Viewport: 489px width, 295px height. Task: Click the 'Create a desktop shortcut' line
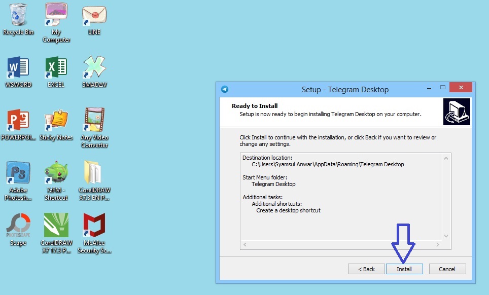[x=288, y=210]
